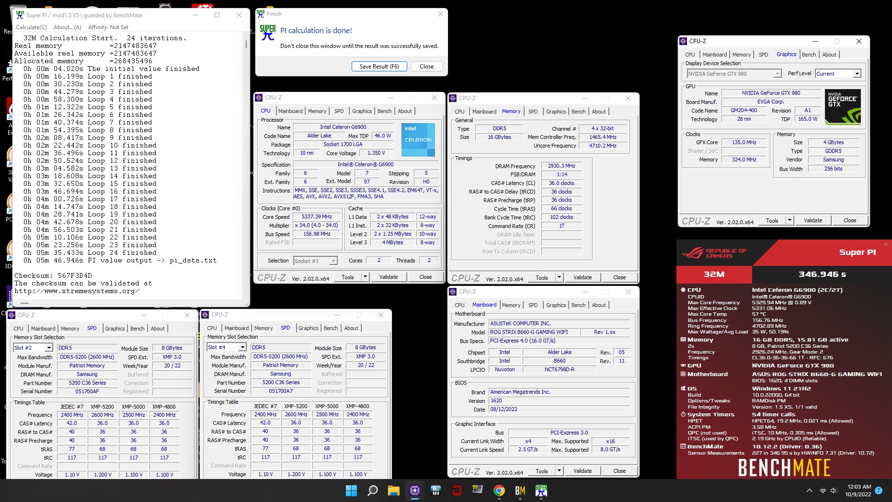Click the Finish dialog title icon
The width and height of the screenshot is (892, 502).
pyautogui.click(x=261, y=14)
